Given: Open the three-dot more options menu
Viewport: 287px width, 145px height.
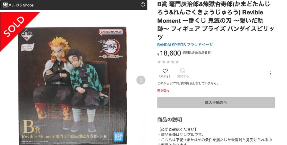Looking at the screenshot, I should (270, 73).
